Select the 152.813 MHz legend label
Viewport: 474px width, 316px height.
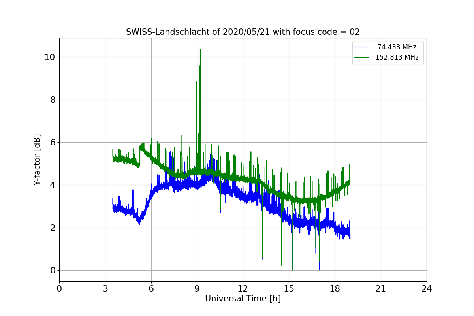397,58
